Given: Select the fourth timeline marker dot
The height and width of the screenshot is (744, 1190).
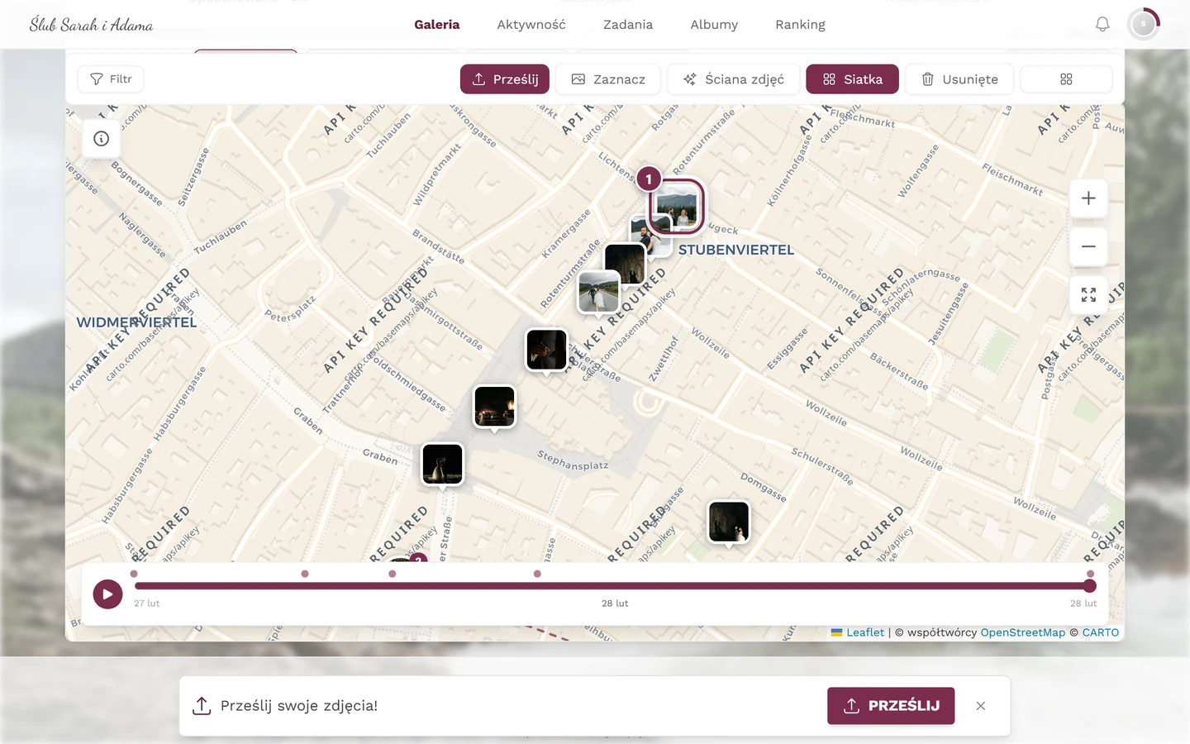Looking at the screenshot, I should (x=537, y=574).
